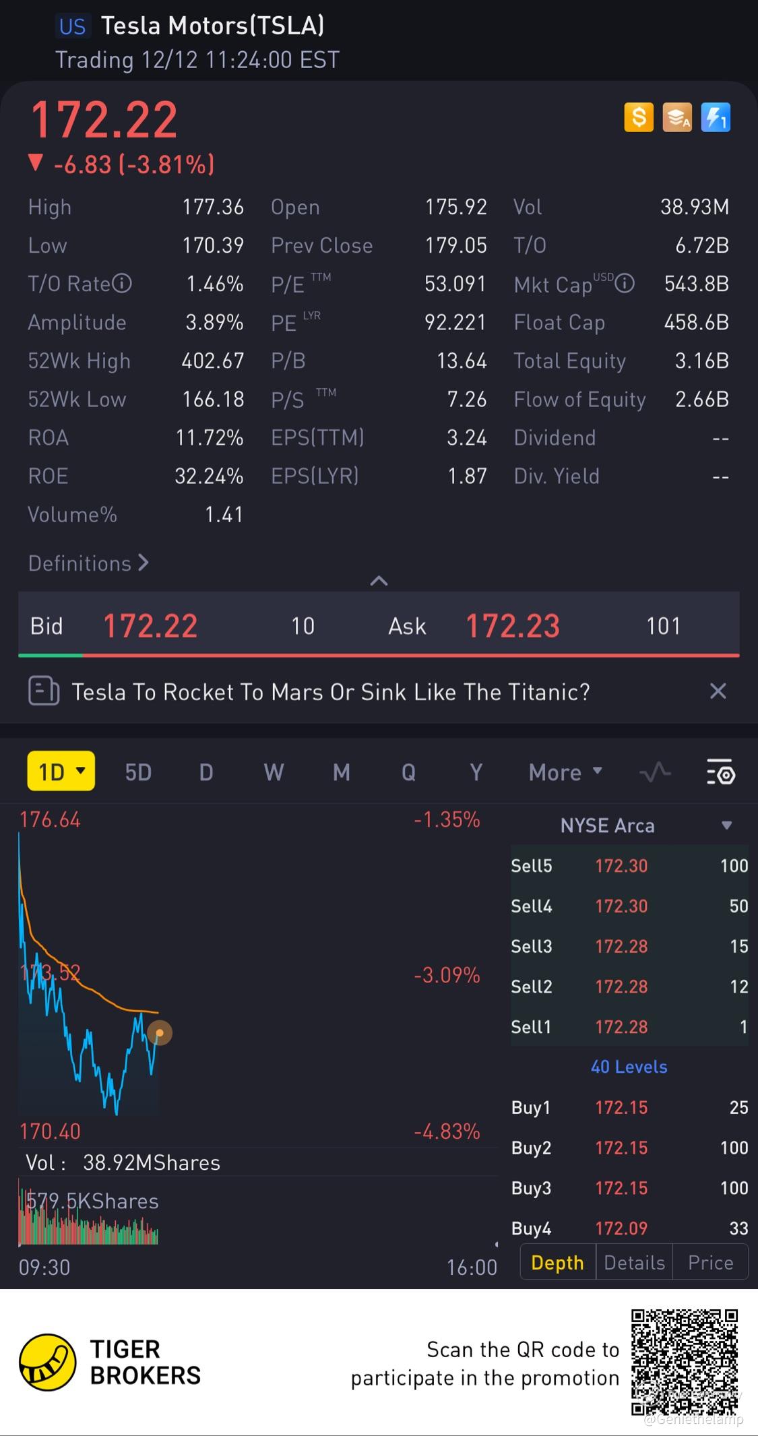Screen dimensions: 758x1436
Task: Tap the news document icon beside headline
Action: pos(44,691)
